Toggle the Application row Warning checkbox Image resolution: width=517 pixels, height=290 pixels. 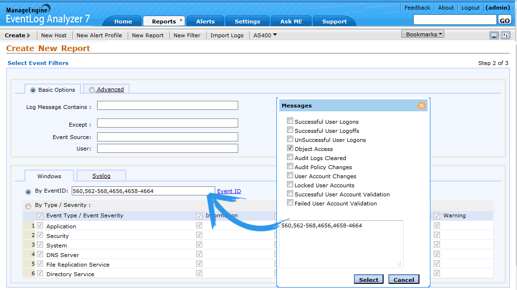point(437,226)
